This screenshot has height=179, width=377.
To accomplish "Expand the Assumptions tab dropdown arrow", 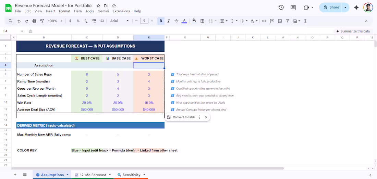I will (67, 175).
